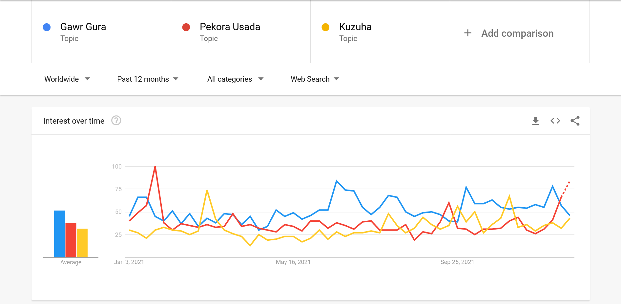This screenshot has width=621, height=304.
Task: Click the blue average bar
Action: 59,233
